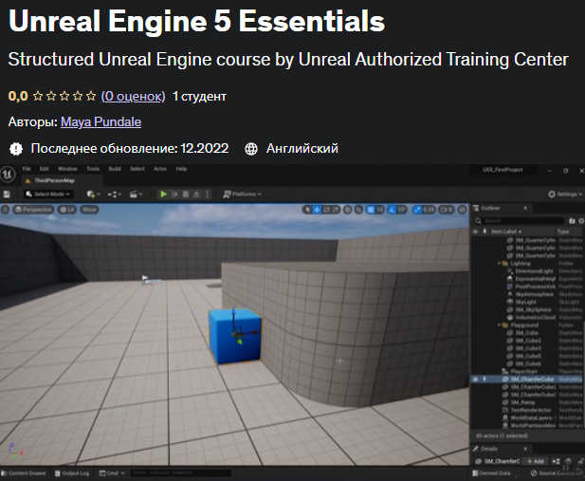Click the Play button in the toolbar
585x481 pixels.
pos(163,194)
